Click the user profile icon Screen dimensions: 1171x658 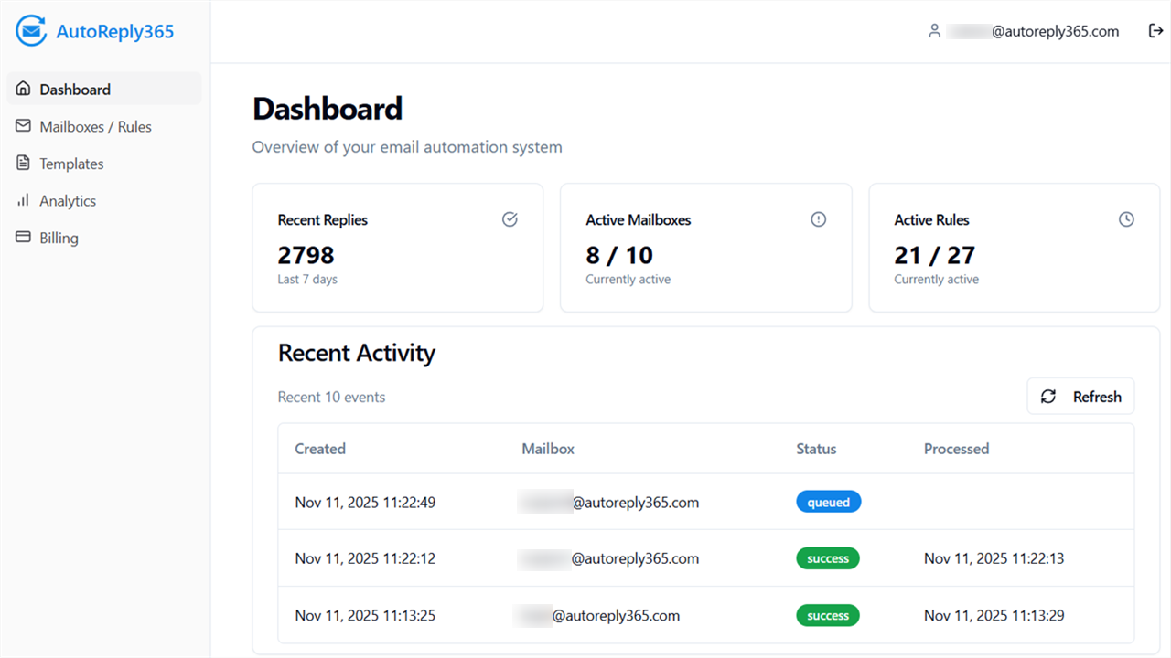(x=934, y=31)
